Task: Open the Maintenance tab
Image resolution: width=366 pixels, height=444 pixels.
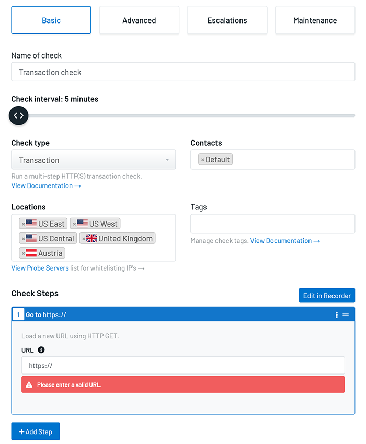Action: coord(314,20)
